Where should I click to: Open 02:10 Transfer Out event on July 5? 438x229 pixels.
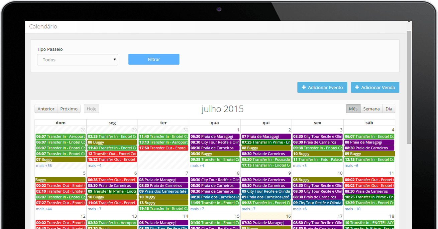61,191
